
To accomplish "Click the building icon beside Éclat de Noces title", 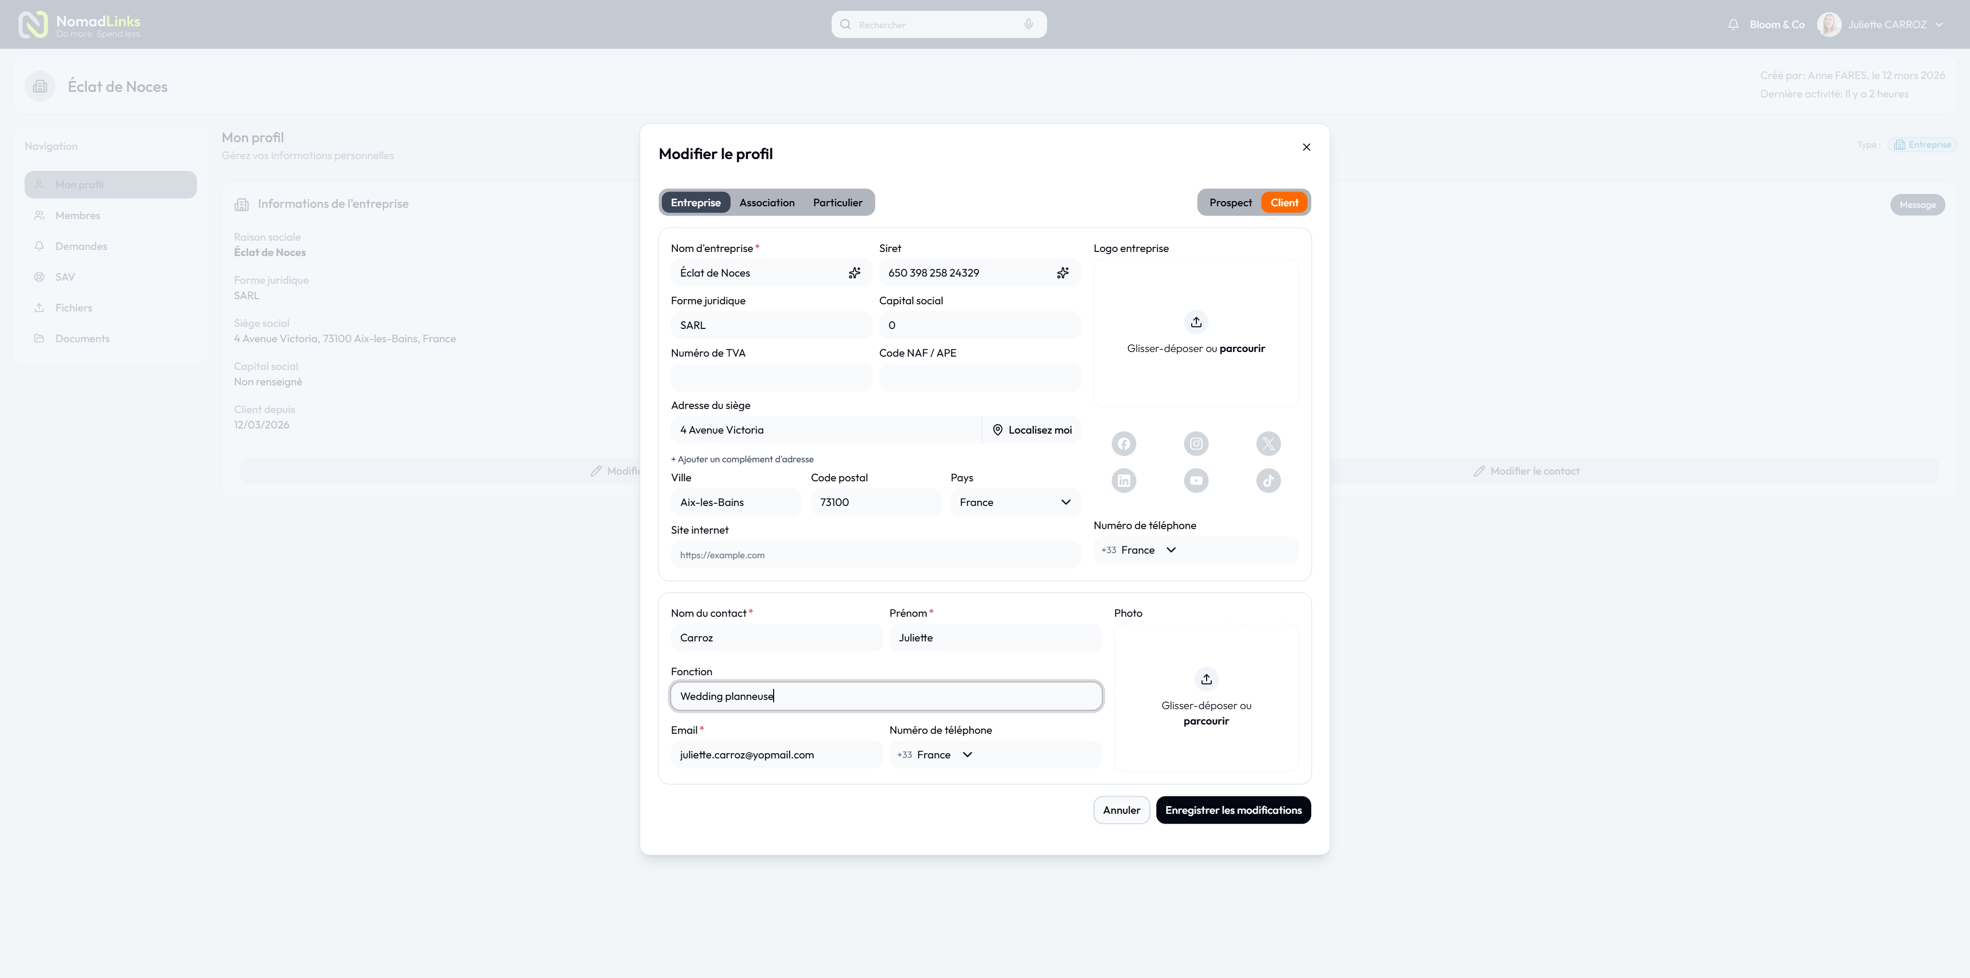I will (40, 86).
